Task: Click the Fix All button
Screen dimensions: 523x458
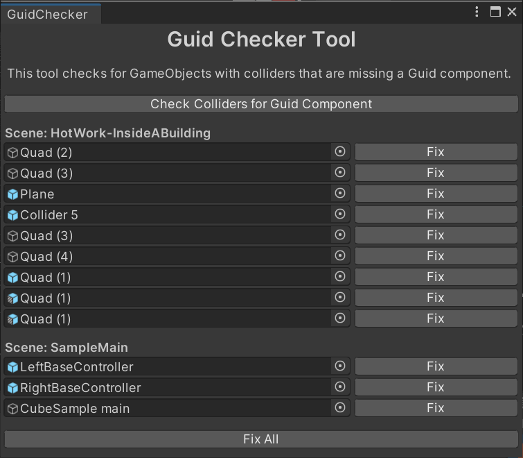Action: 261,439
